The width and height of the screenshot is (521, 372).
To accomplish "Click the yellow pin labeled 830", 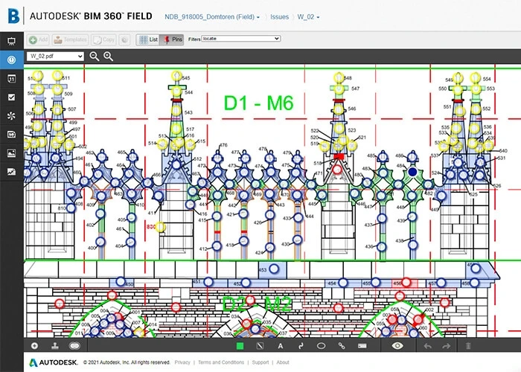I will pyautogui.click(x=160, y=227).
